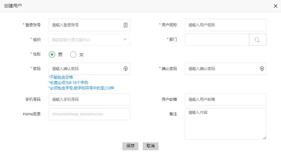Screen dimensions: 281x155
Task: Click the 长度必须为8-16个字符 hint text
Action: click(68, 83)
